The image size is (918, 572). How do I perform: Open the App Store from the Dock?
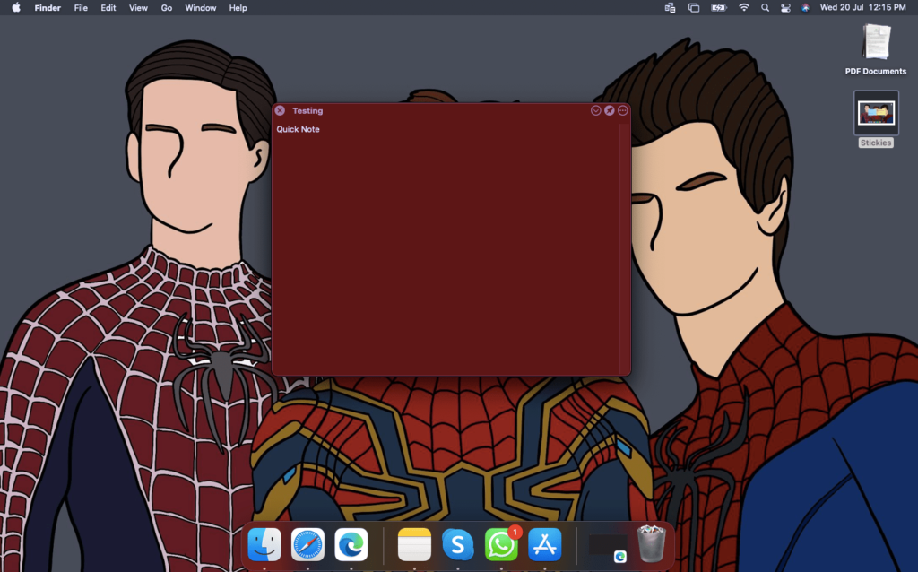pyautogui.click(x=545, y=544)
